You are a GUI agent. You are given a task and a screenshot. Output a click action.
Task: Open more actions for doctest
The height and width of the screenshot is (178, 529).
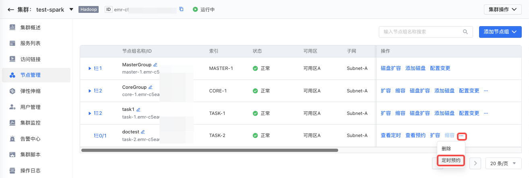[x=462, y=136]
